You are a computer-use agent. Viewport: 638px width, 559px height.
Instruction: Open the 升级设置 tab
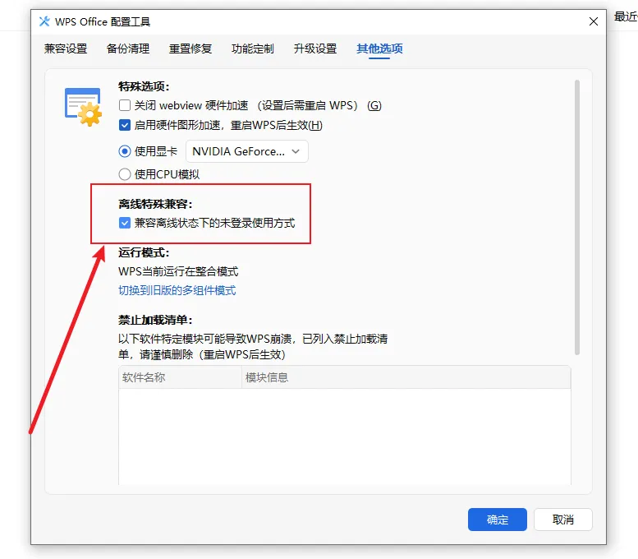(x=315, y=49)
